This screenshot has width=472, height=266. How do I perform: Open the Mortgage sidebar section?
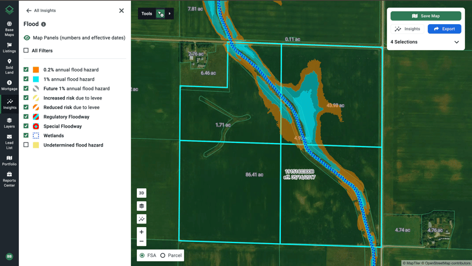9,85
